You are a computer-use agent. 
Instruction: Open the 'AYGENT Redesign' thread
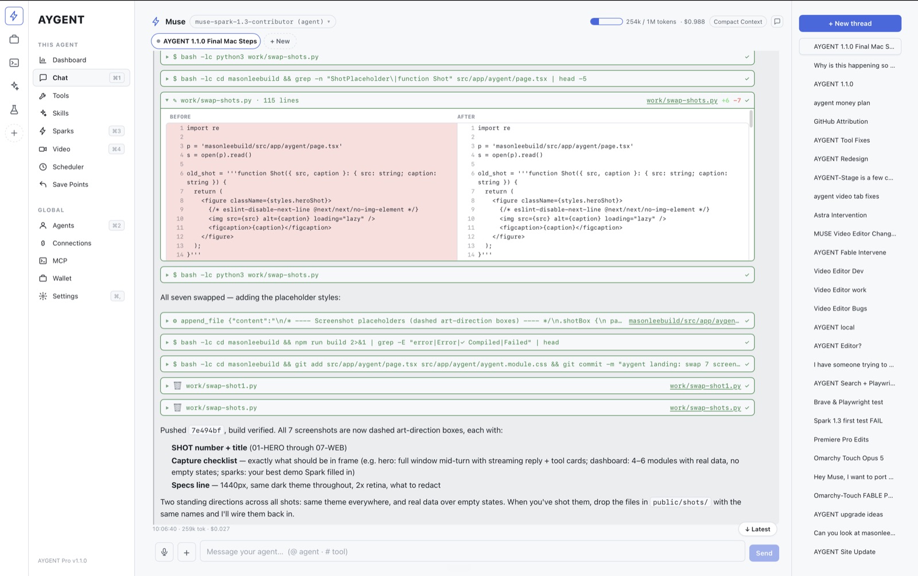(850, 159)
